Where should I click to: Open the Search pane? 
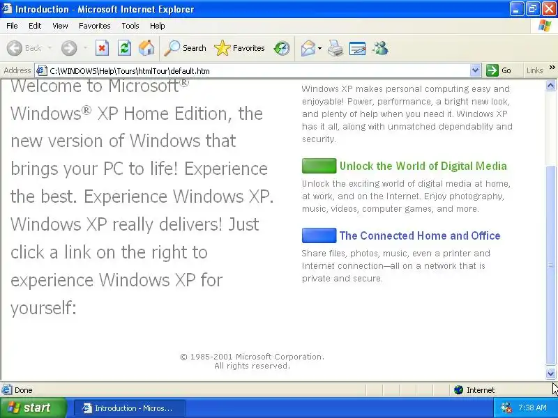point(185,48)
